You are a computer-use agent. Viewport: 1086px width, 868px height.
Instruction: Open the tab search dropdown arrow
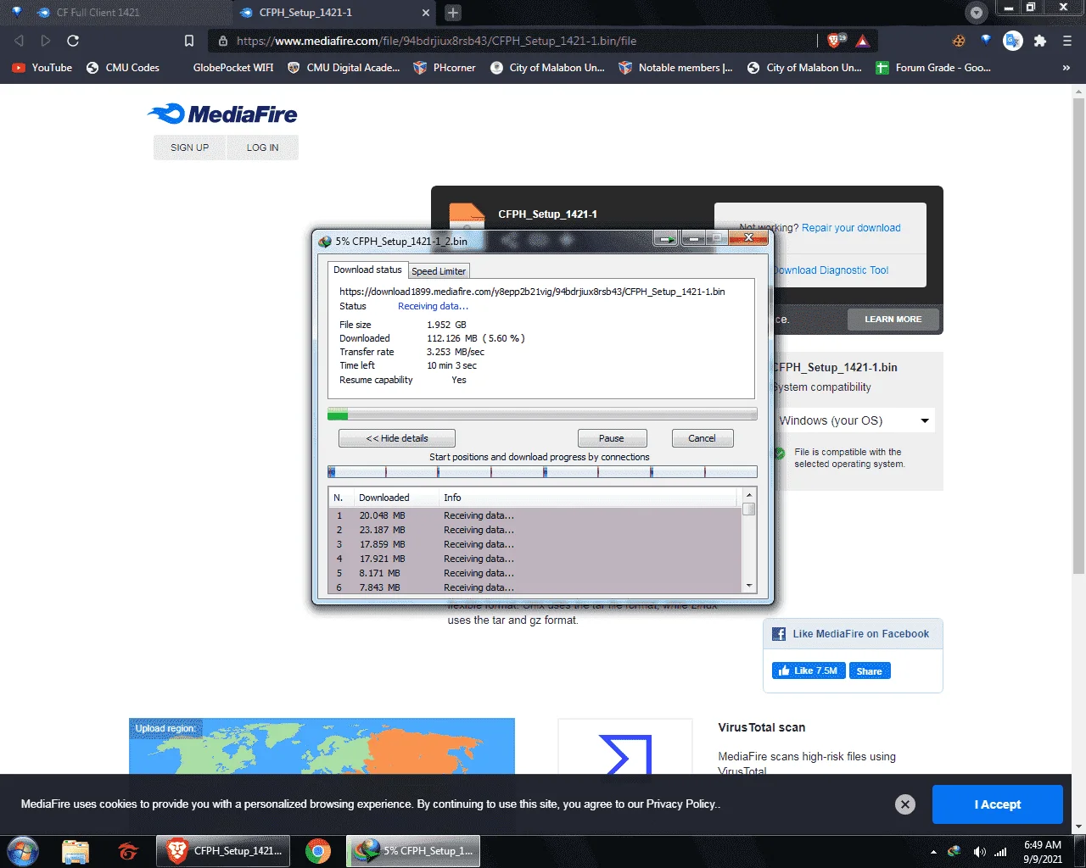[x=977, y=13]
